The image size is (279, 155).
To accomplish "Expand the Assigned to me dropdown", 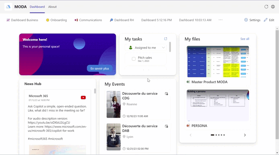I will pos(163,48).
